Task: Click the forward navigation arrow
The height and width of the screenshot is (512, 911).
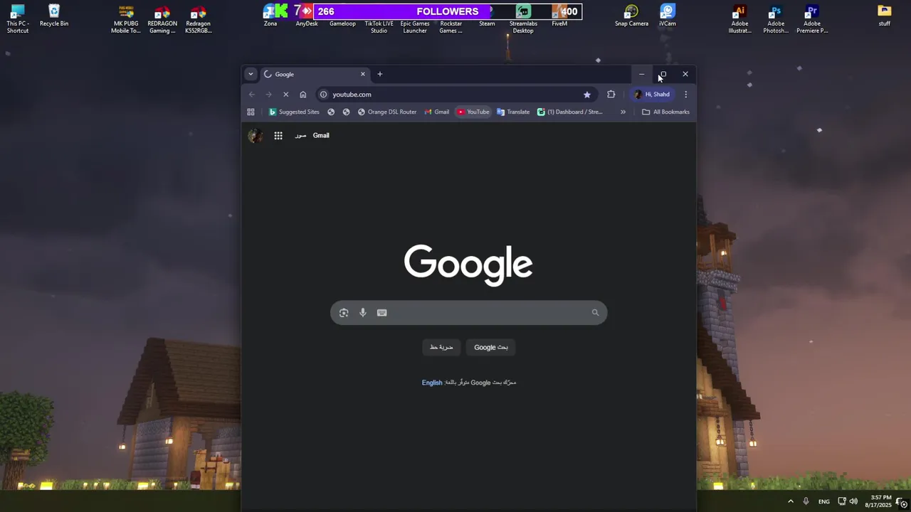Action: 269,95
